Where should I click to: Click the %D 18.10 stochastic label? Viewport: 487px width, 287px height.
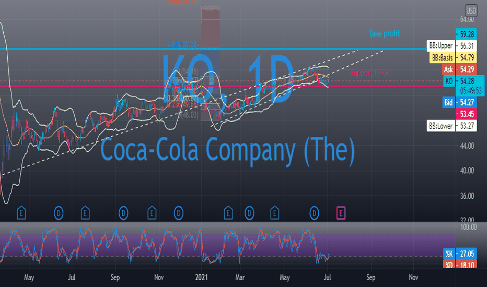pyautogui.click(x=460, y=265)
